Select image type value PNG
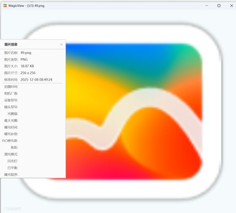236x213 pixels. (x=24, y=60)
